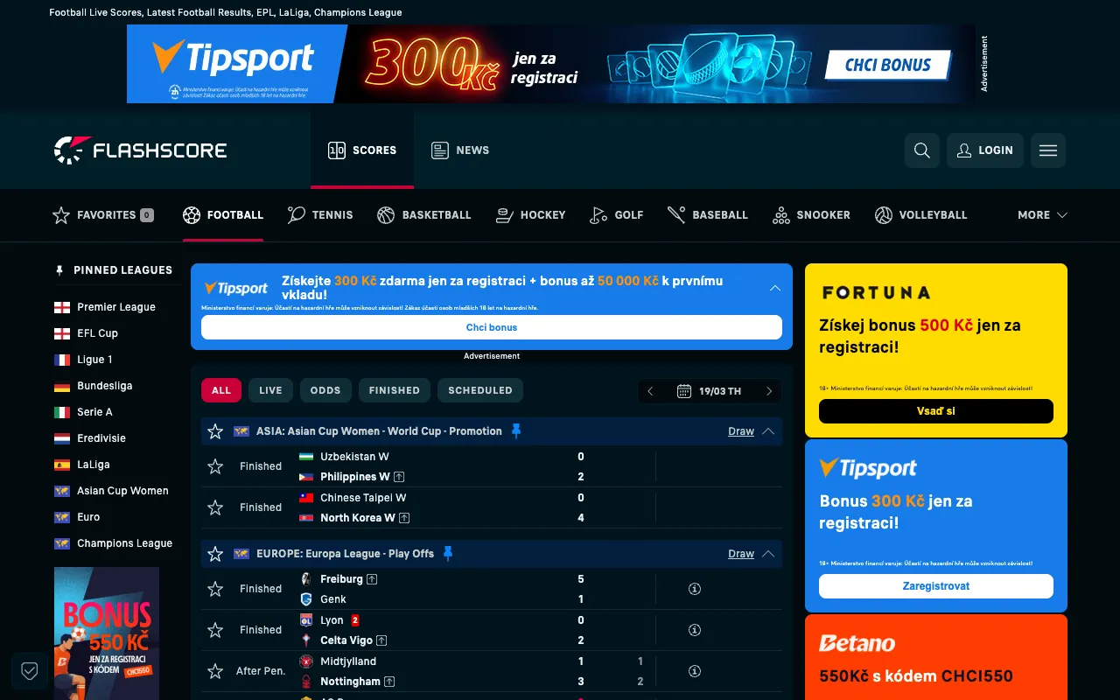This screenshot has height=700, width=1120.
Task: Open the calendar date picker icon
Action: pos(684,391)
